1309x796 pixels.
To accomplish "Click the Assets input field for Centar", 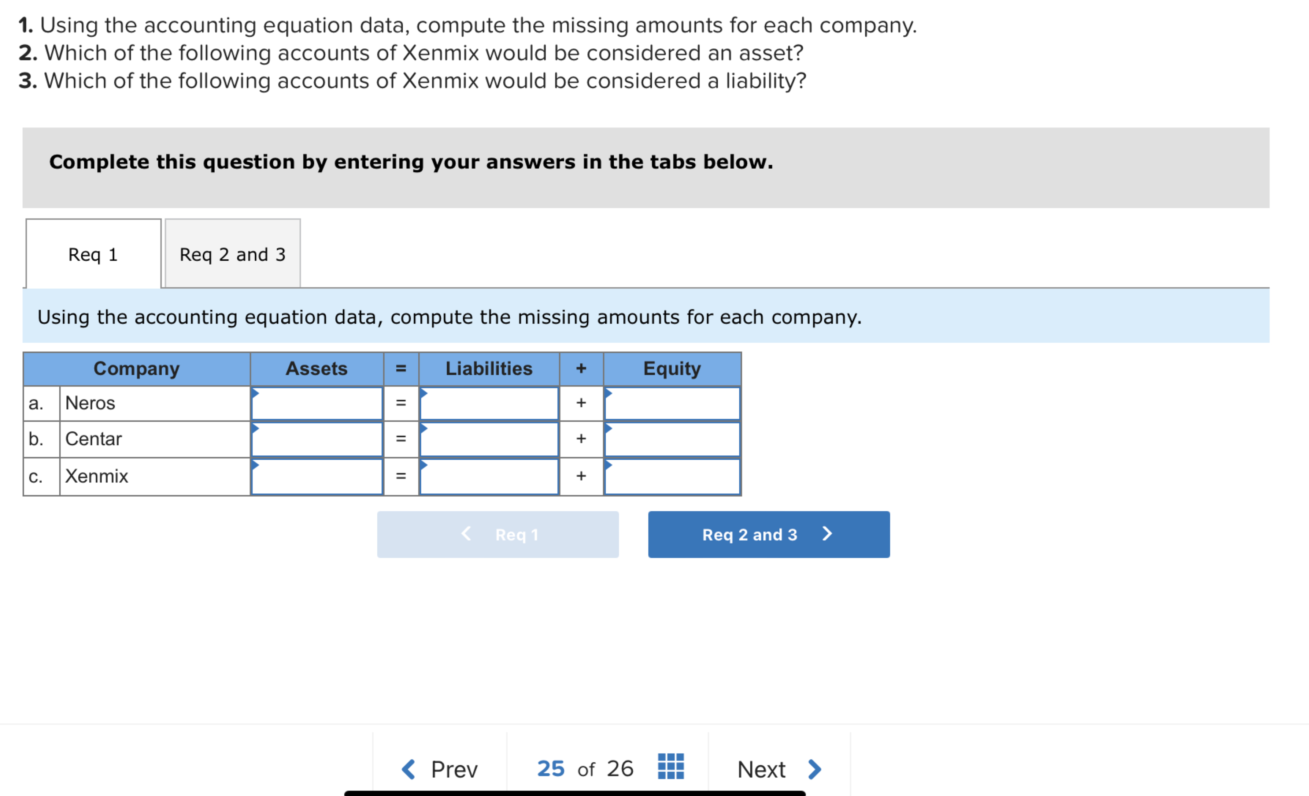I will pyautogui.click(x=317, y=440).
